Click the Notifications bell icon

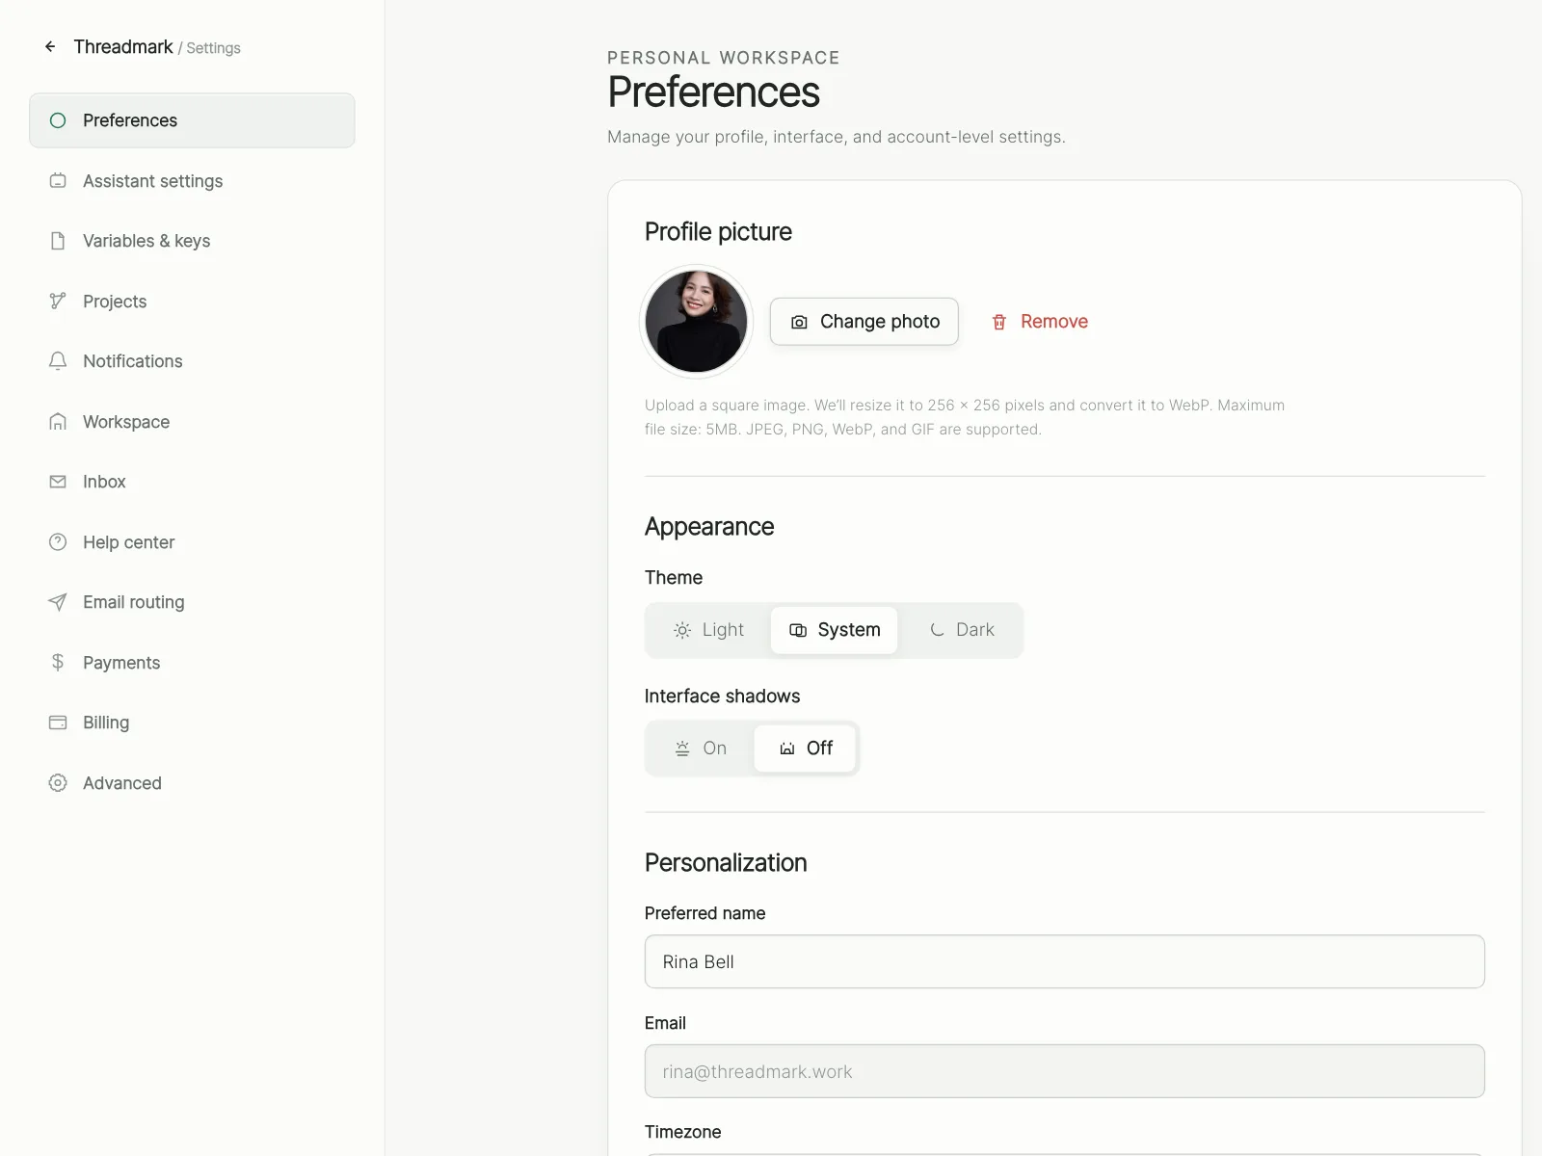coord(58,361)
